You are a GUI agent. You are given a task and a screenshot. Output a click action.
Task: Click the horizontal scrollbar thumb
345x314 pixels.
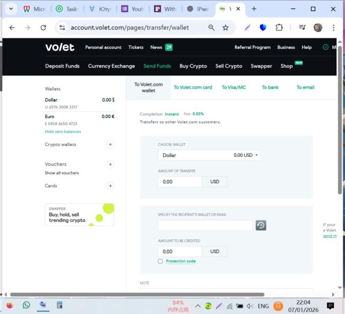[x=137, y=295]
